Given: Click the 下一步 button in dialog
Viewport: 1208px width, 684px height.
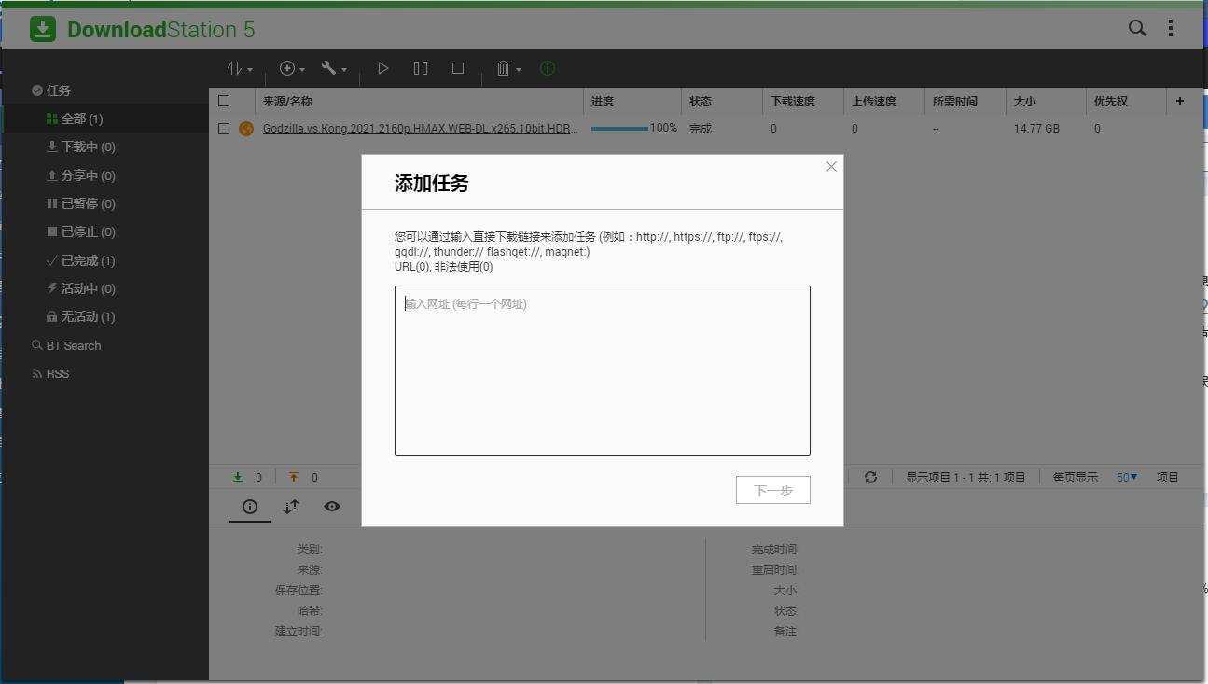Looking at the screenshot, I should click(x=772, y=489).
